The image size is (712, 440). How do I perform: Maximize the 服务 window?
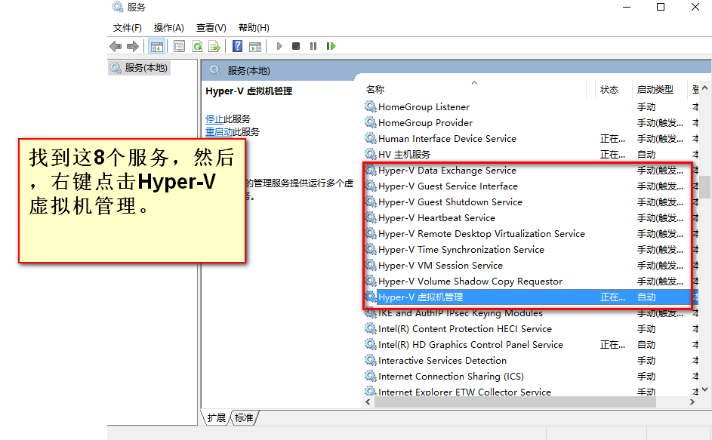[x=661, y=7]
